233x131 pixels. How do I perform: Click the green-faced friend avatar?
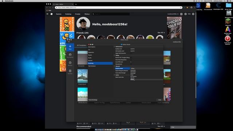coord(150,37)
